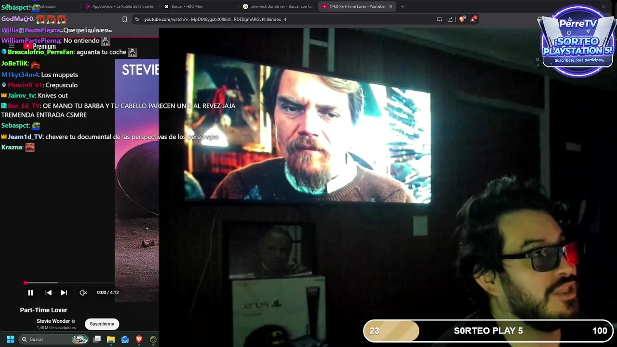This screenshot has height=347, width=617.
Task: Close the Part-Time Lover YouTube tab
Action: 391,6
